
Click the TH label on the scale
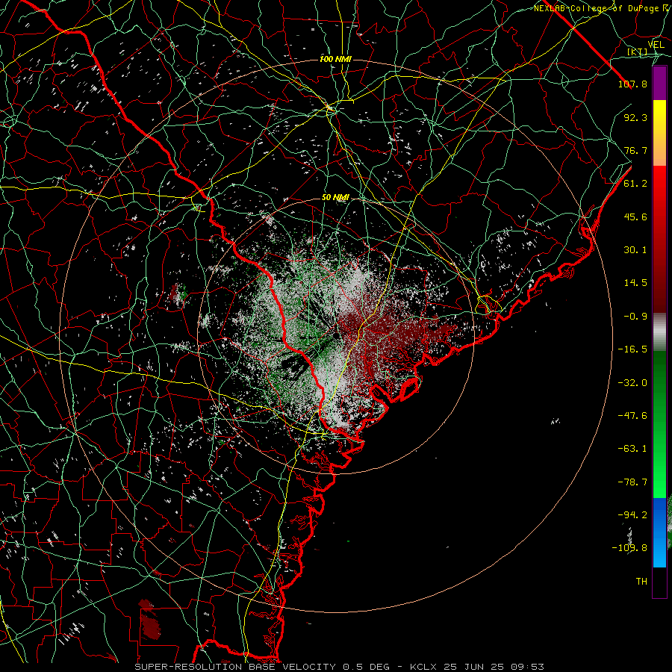pyautogui.click(x=641, y=582)
